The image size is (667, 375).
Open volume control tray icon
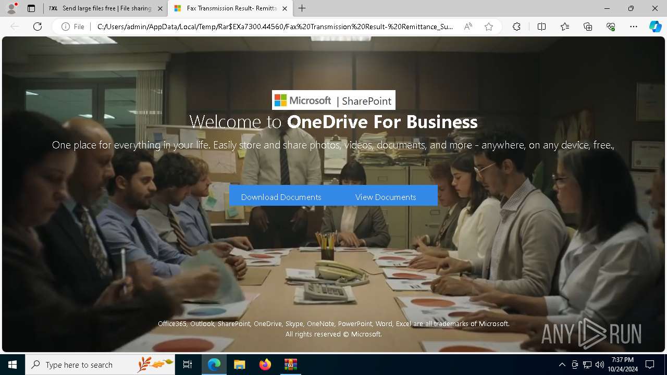600,365
